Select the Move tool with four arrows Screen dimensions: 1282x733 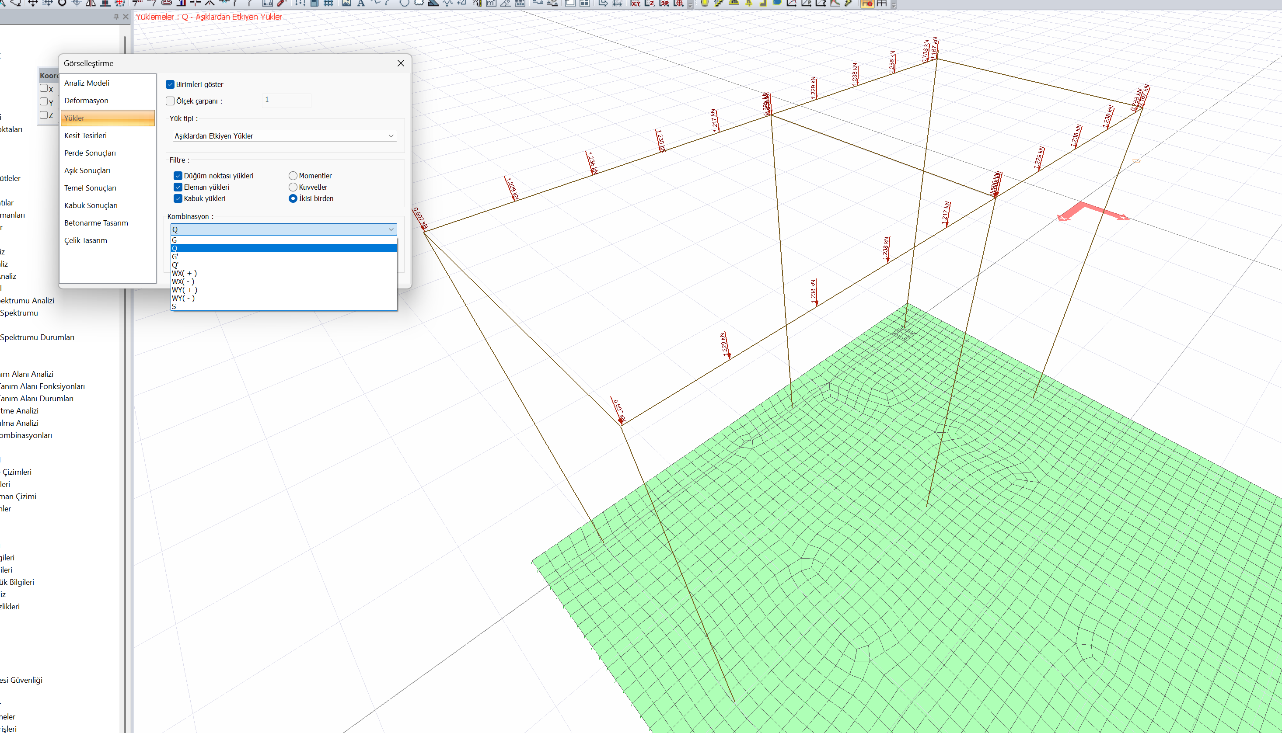click(x=33, y=3)
